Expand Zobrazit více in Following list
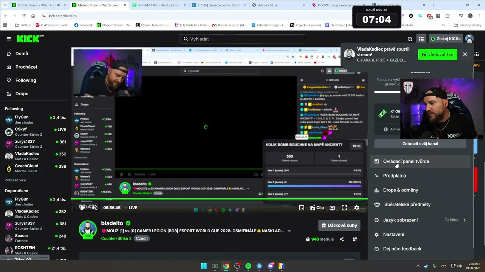 pyautogui.click(x=16, y=180)
